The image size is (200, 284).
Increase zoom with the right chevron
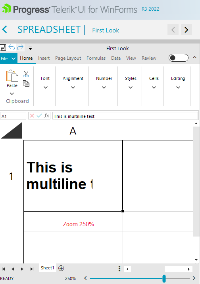[x=194, y=278]
